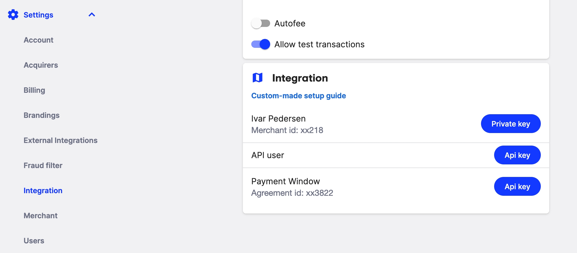Screen dimensions: 577x253
Task: Open the Billing section
Action: [34, 90]
